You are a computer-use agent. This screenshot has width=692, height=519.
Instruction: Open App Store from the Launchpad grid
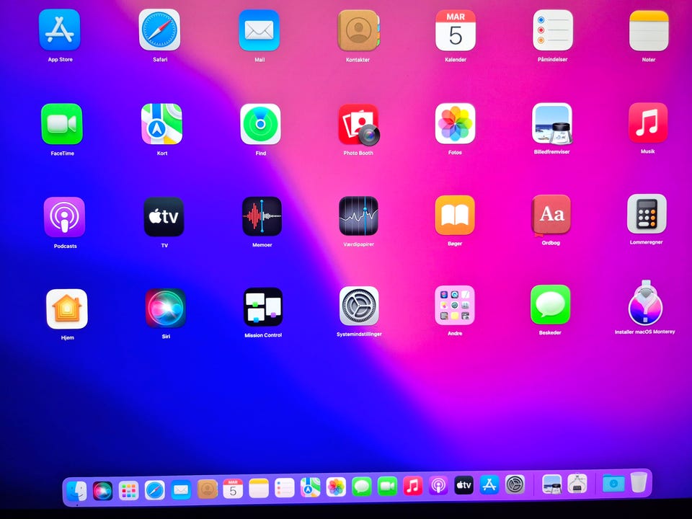(60, 30)
